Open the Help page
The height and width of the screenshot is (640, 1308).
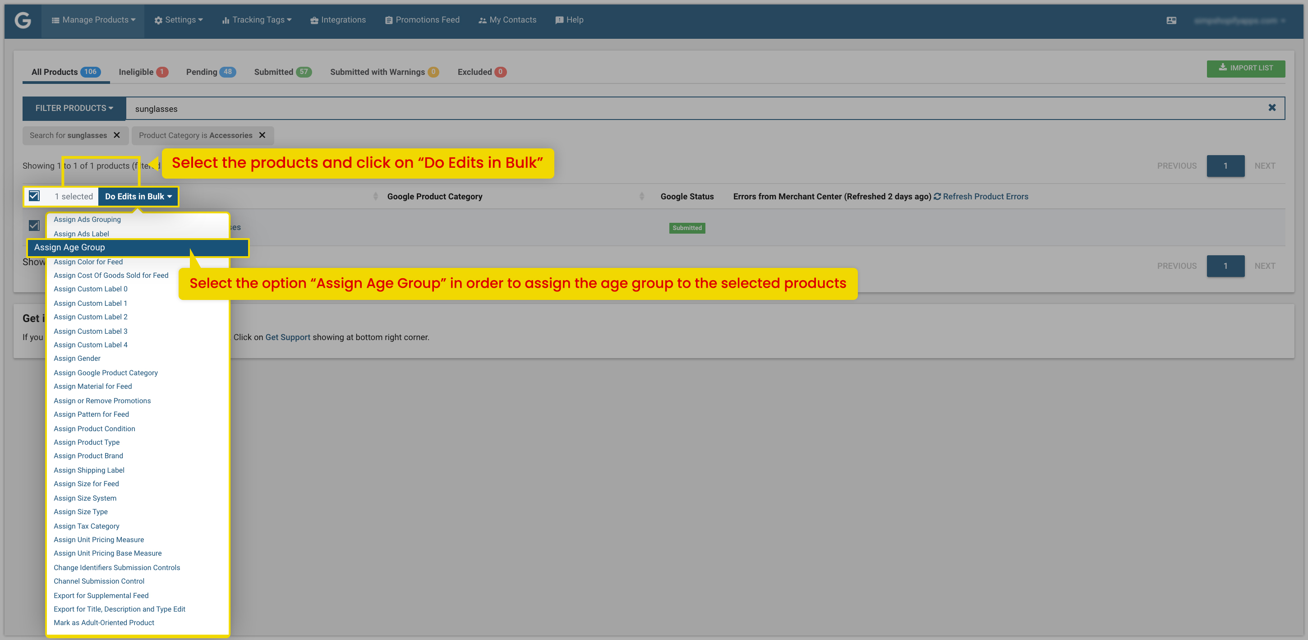[569, 20]
